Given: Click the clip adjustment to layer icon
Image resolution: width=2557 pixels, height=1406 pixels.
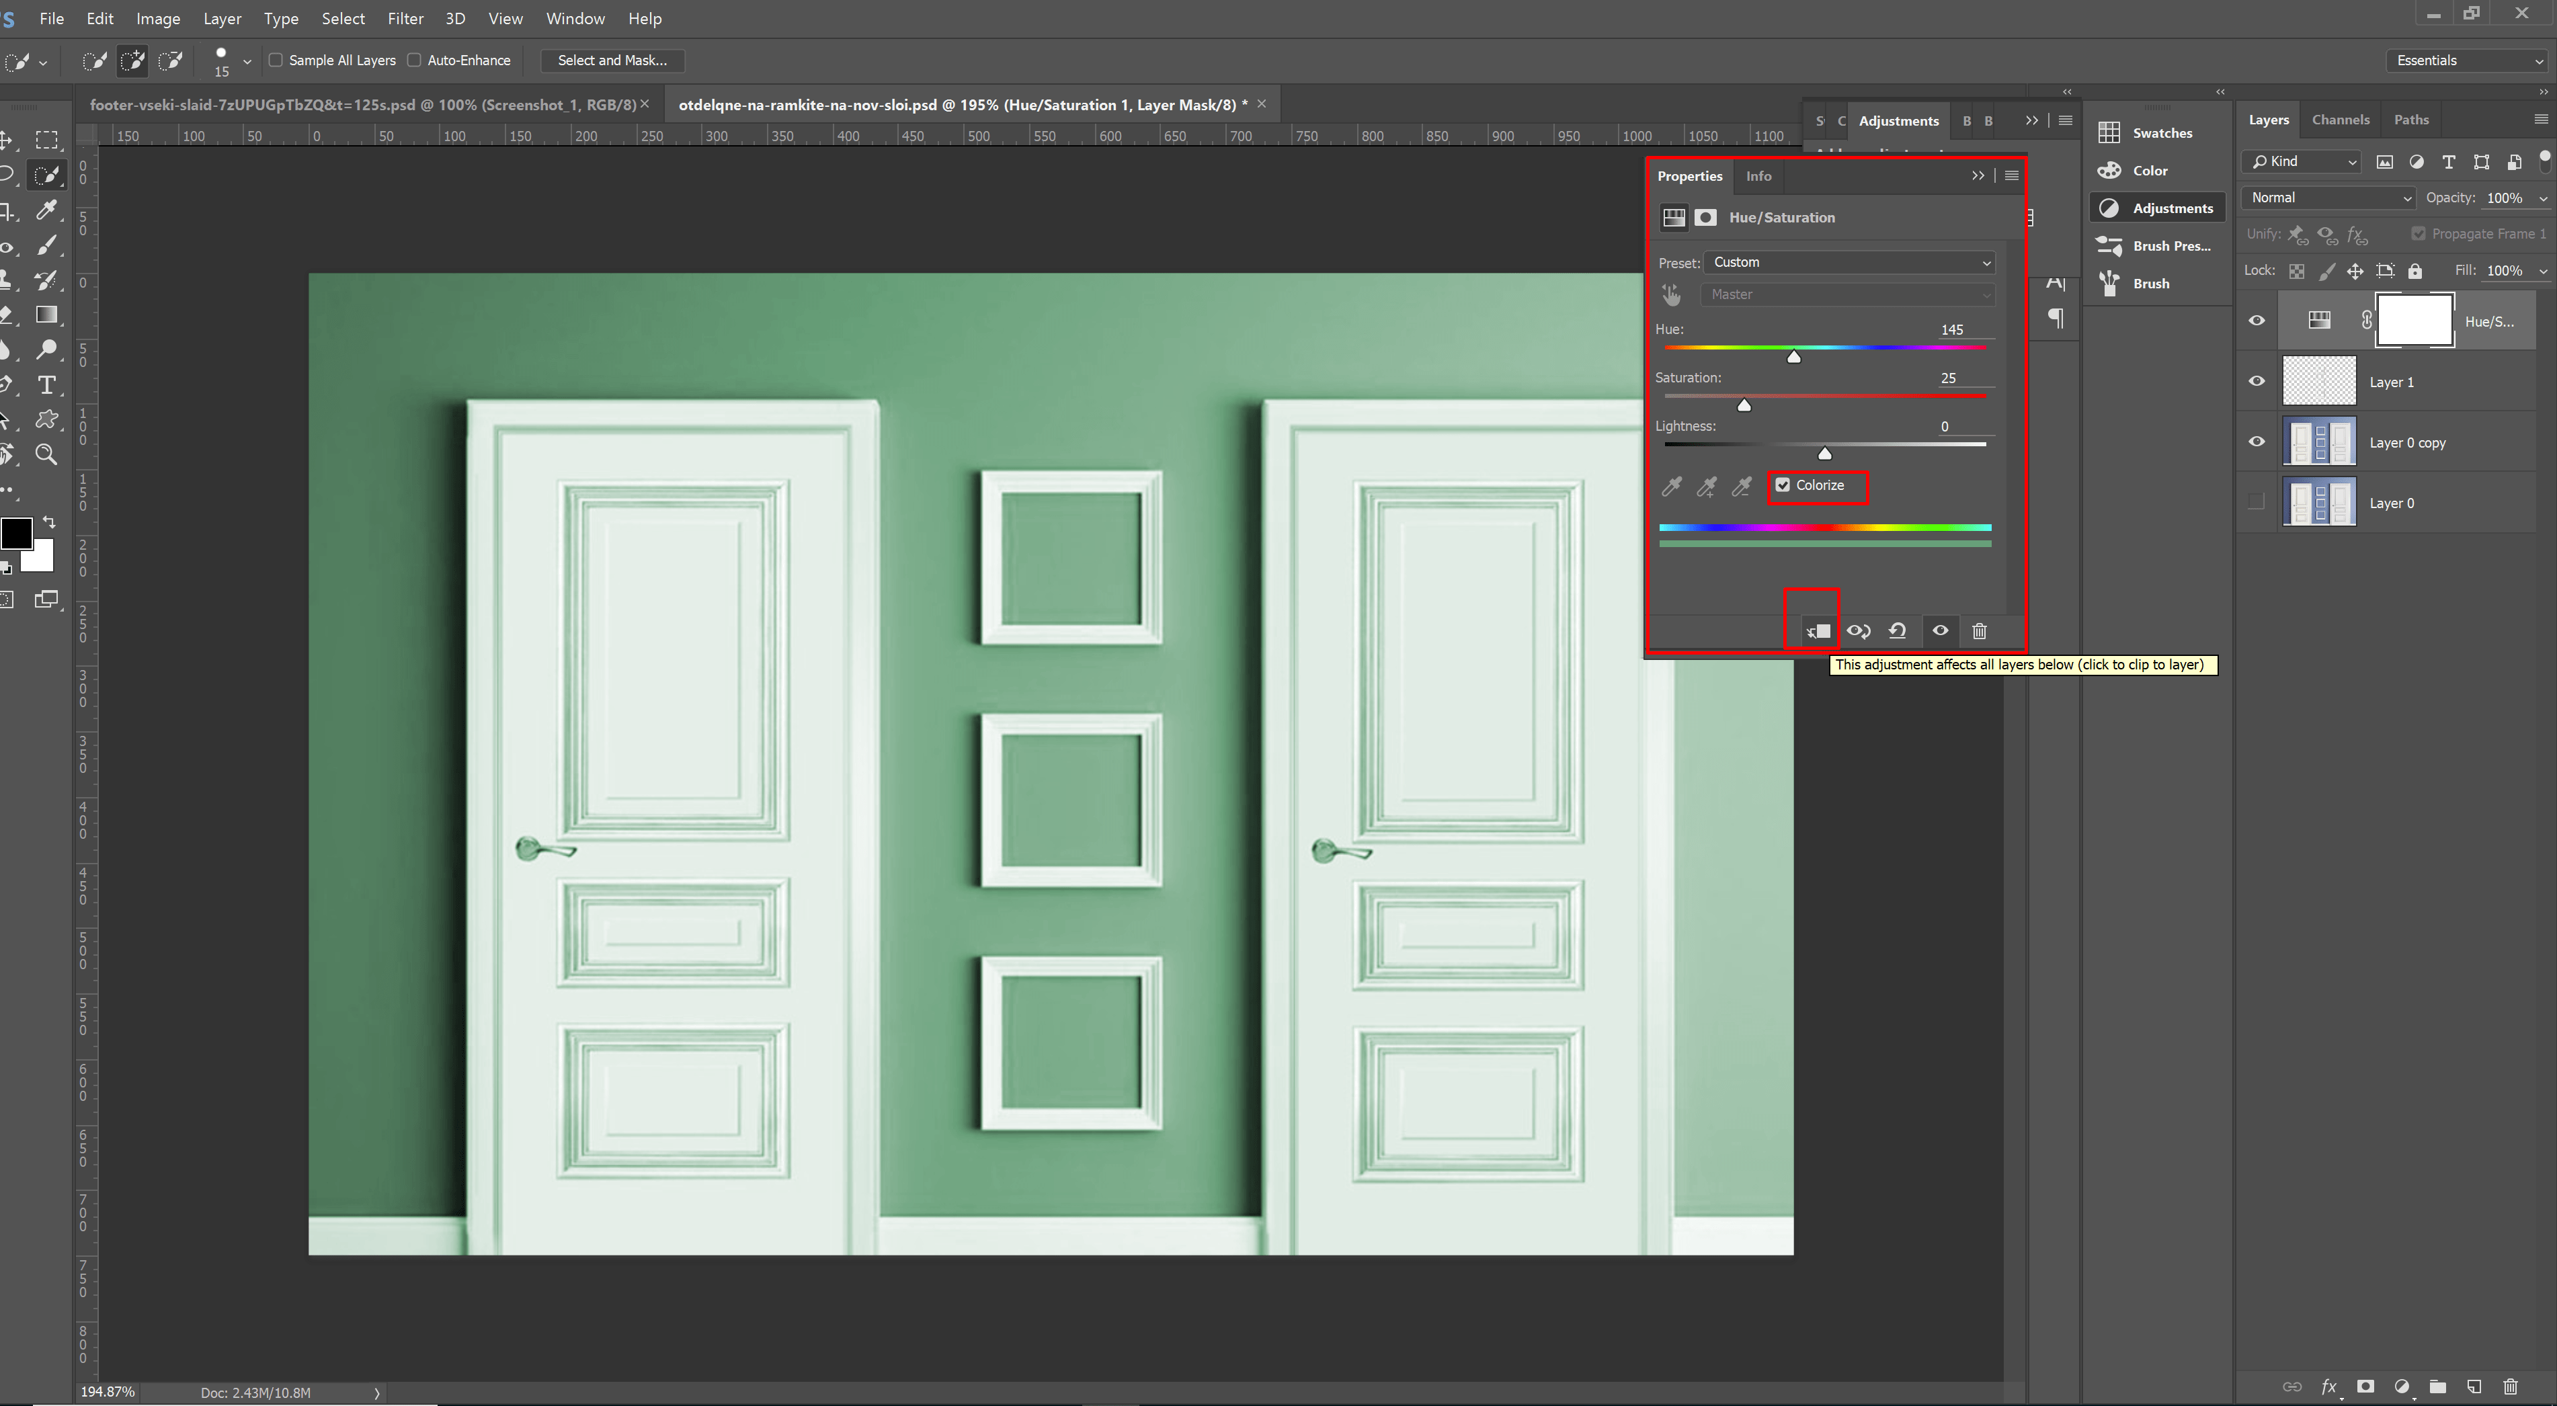Looking at the screenshot, I should (1818, 631).
